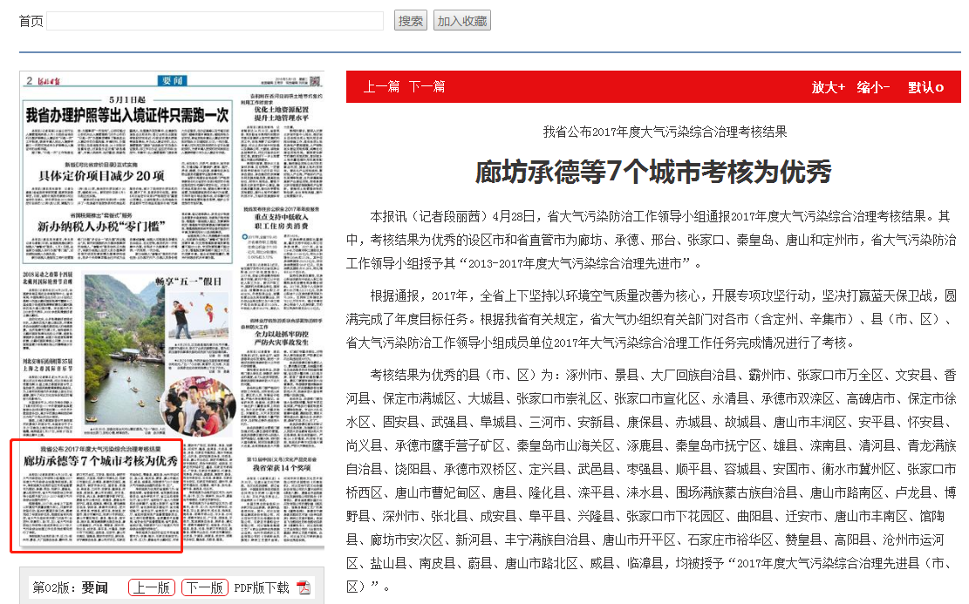Click the search input field
The width and height of the screenshot is (969, 604).
[215, 21]
